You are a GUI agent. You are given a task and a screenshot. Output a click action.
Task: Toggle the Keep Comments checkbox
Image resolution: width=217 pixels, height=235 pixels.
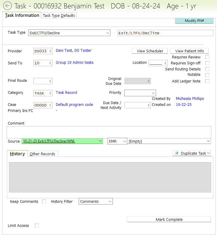pos(44,202)
